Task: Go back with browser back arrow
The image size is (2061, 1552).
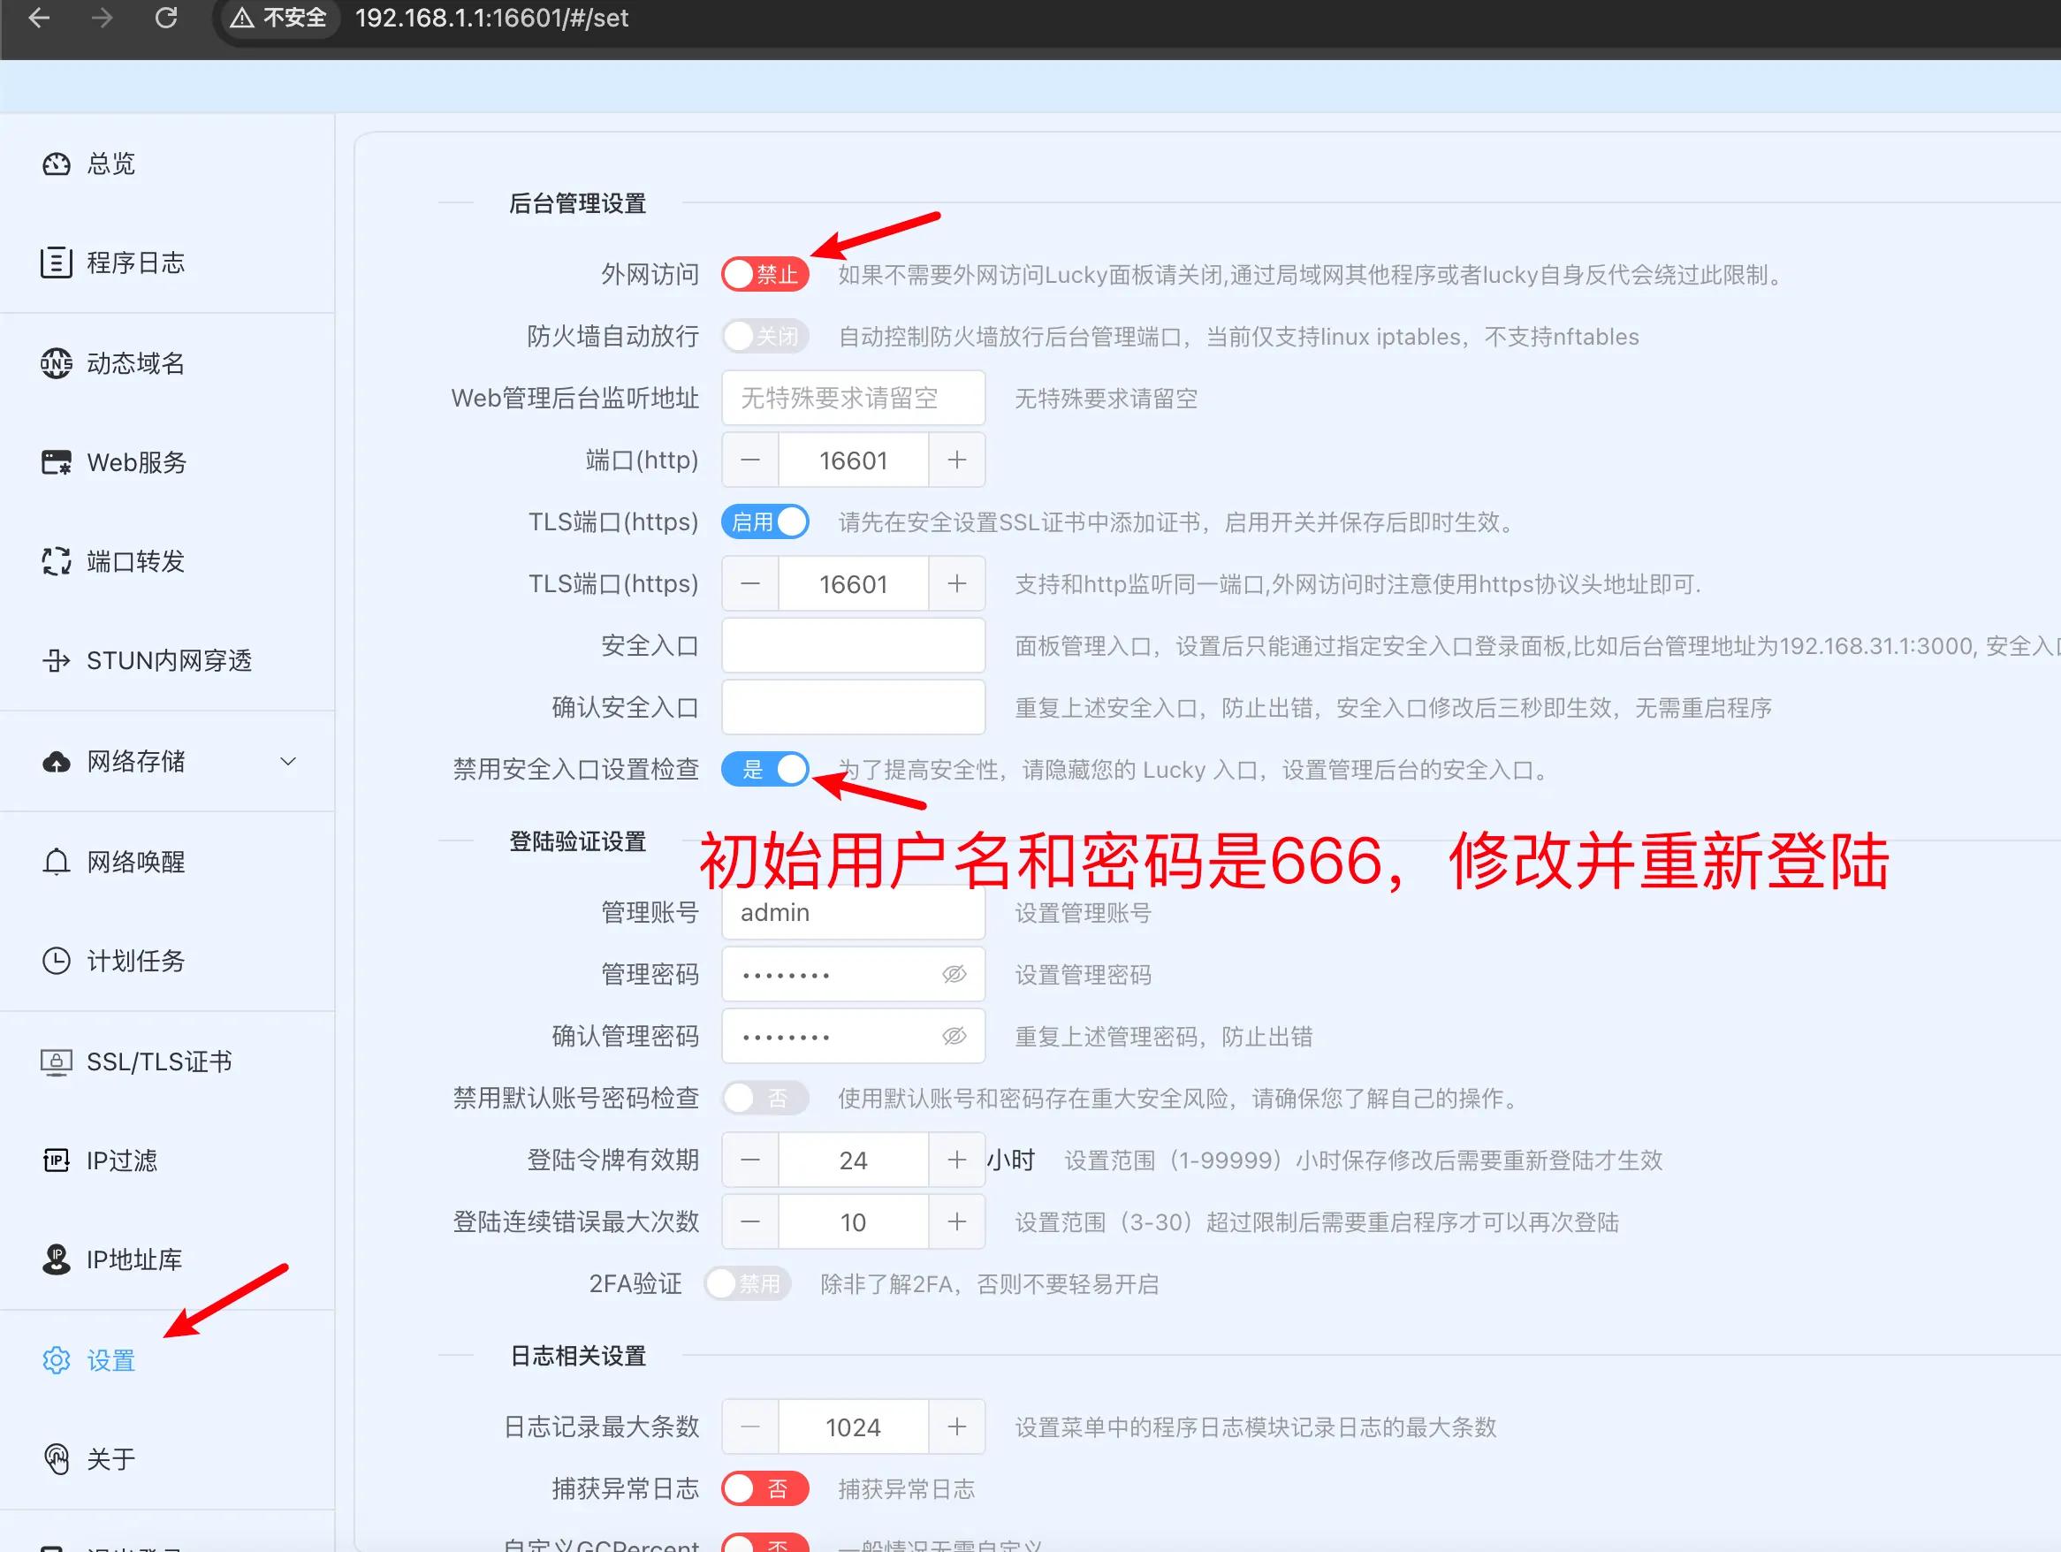Action: (39, 18)
